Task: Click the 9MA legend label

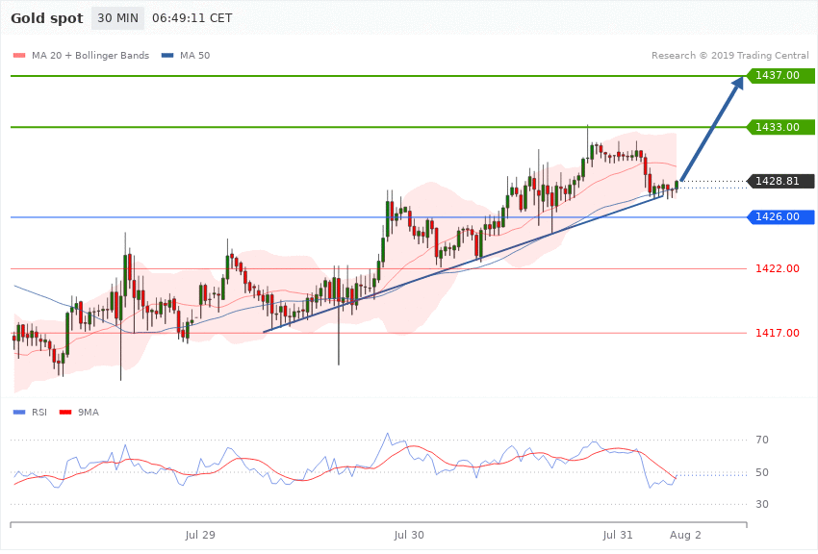Action: pos(89,413)
